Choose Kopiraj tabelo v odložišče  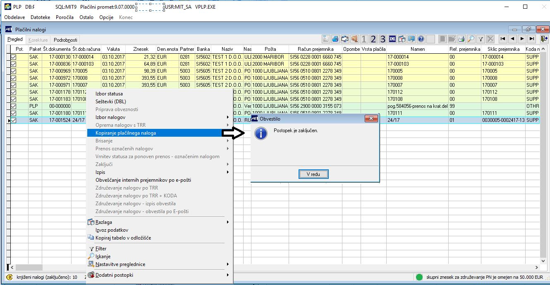click(x=123, y=238)
